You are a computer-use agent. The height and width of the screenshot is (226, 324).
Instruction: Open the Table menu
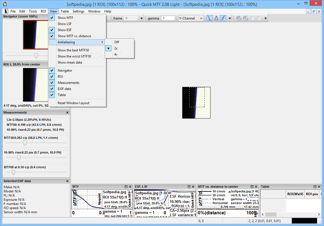(65, 11)
